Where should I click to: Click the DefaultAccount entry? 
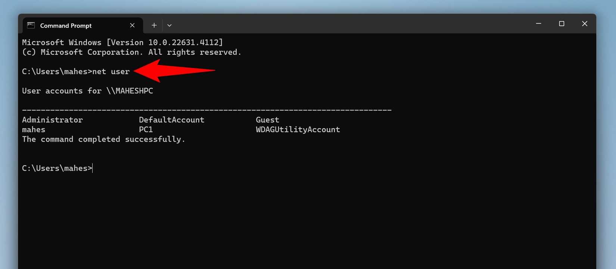point(171,120)
